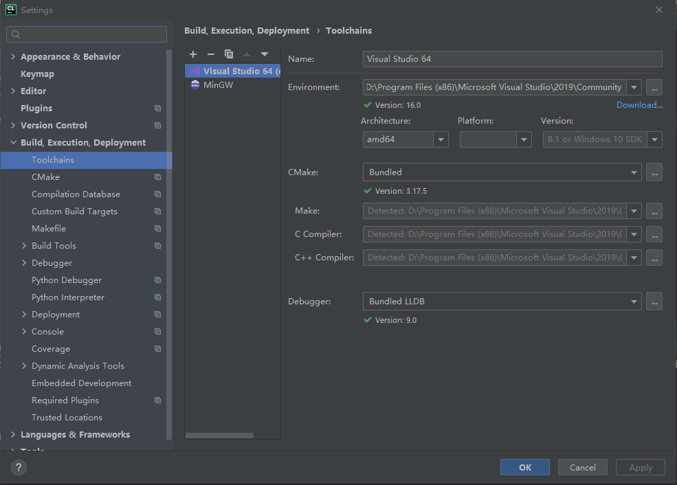Remove the selected toolchain with the minus icon
The height and width of the screenshot is (485, 677).
point(211,54)
